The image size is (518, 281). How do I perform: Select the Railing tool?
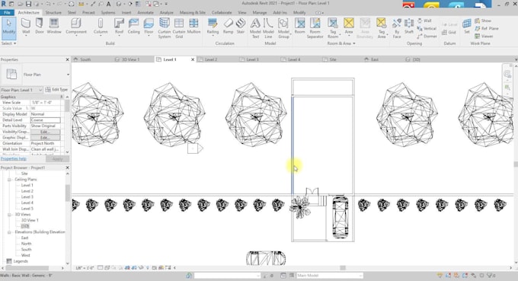tap(213, 26)
